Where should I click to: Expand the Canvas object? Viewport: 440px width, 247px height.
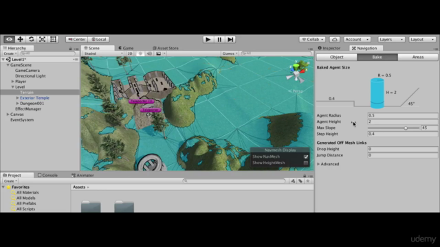(x=8, y=115)
